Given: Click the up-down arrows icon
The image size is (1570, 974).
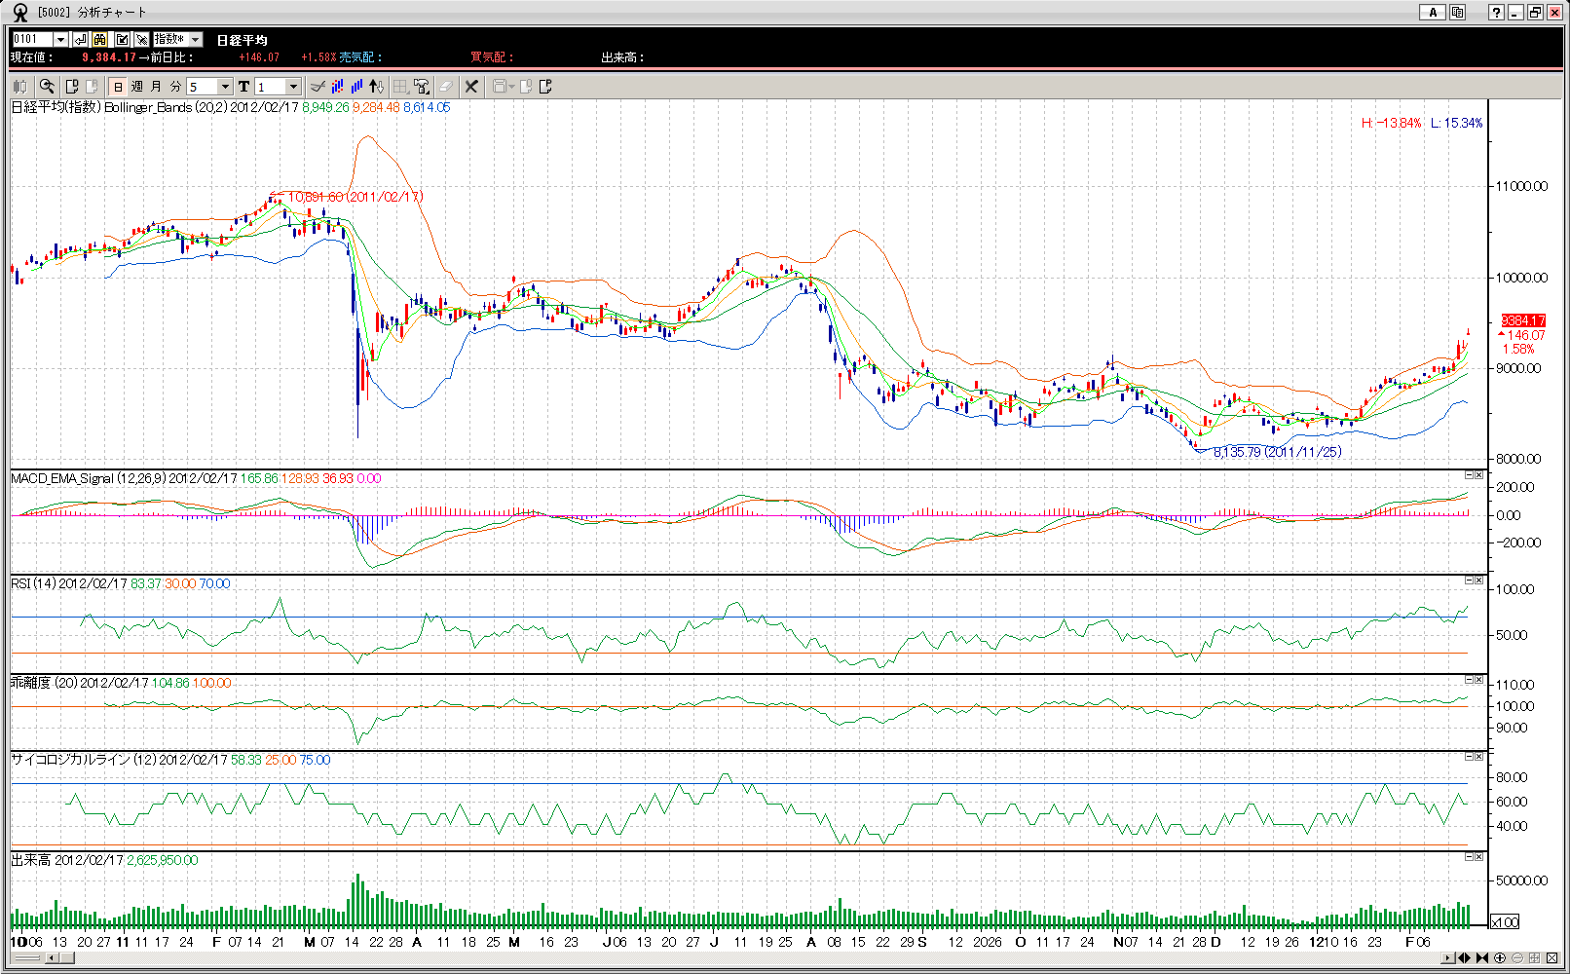Looking at the screenshot, I should (377, 87).
